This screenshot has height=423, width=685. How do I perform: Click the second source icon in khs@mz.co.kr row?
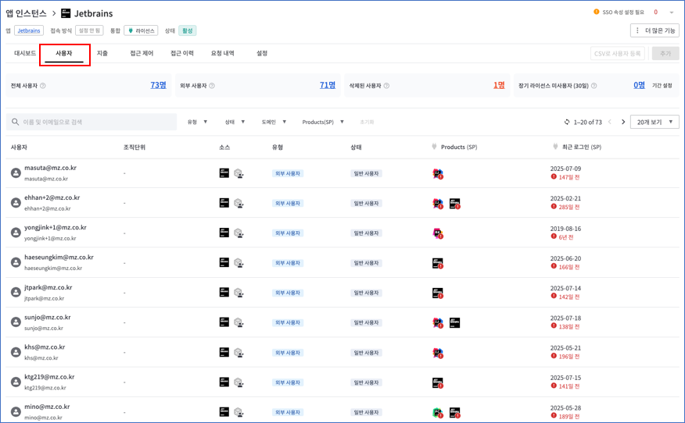point(238,353)
